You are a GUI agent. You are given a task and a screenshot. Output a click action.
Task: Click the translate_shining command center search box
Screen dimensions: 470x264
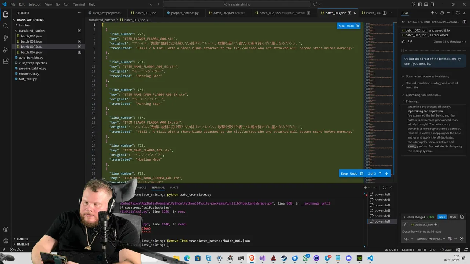(x=236, y=4)
